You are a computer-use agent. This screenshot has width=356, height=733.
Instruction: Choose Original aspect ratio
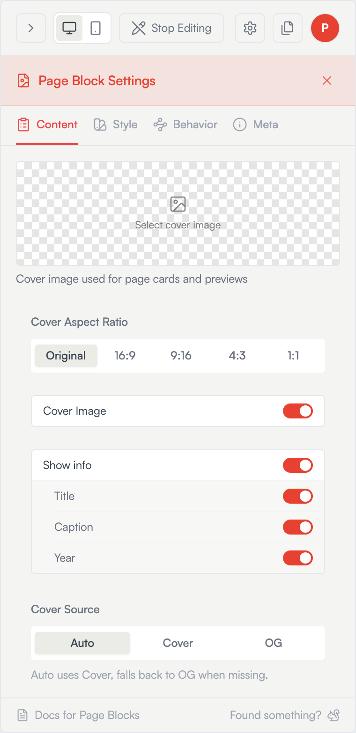tap(66, 356)
